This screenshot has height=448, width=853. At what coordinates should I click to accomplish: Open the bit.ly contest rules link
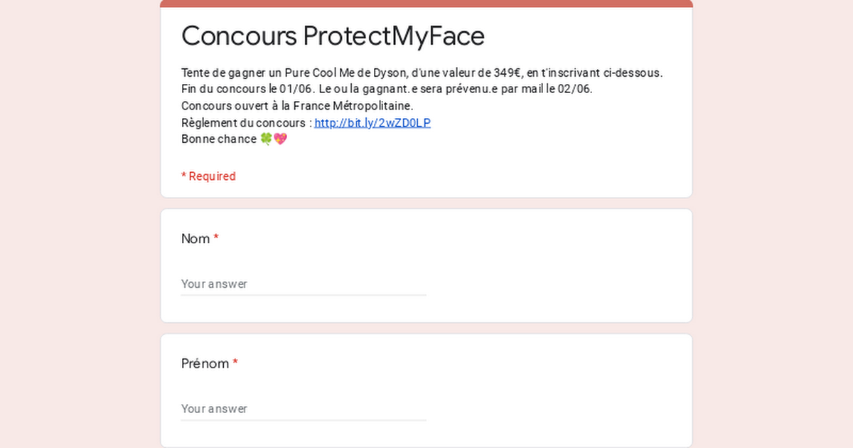pyautogui.click(x=372, y=122)
